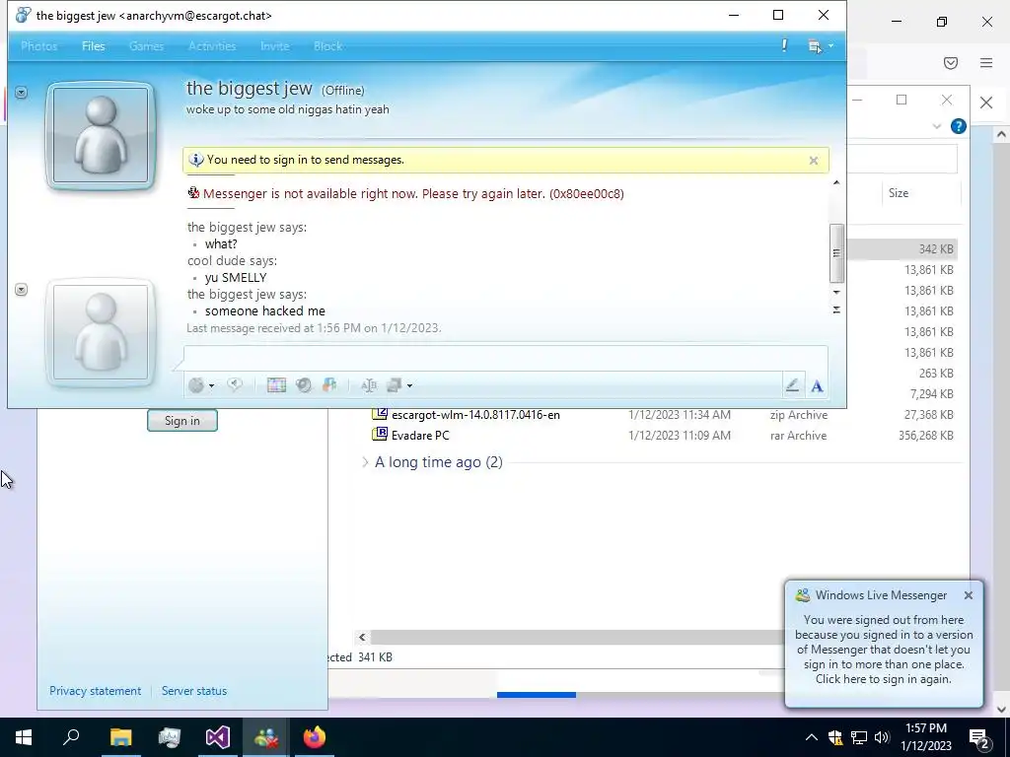Send a nudge from chat toolbar
Image resolution: width=1010 pixels, height=757 pixels.
point(235,385)
